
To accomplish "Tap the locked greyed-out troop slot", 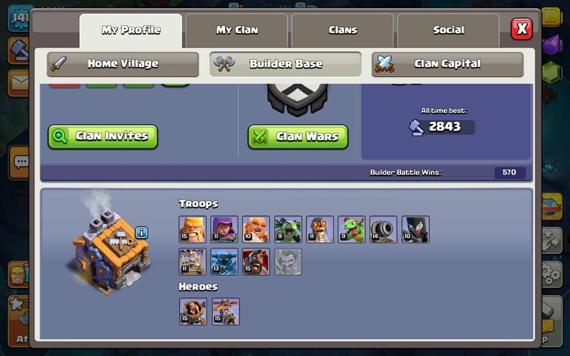I will [288, 262].
